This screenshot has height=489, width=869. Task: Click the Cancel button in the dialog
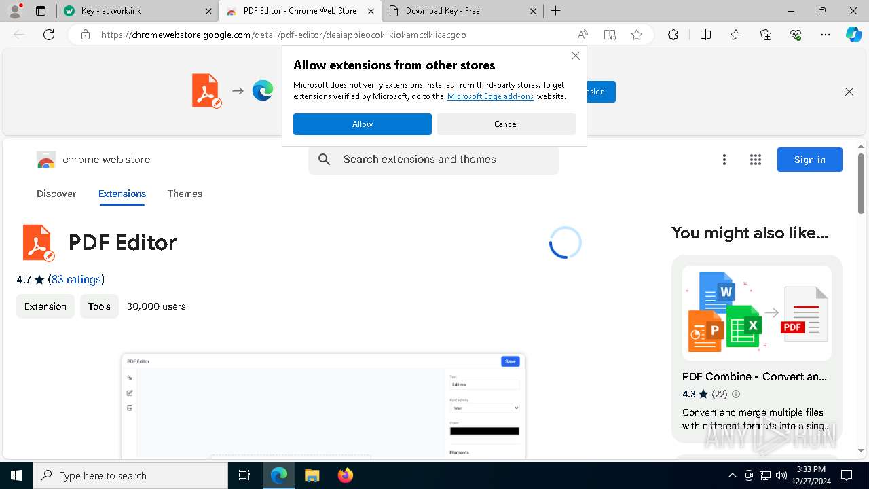pyautogui.click(x=506, y=124)
